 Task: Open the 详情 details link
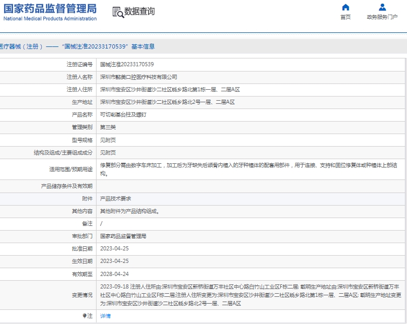click(x=105, y=316)
